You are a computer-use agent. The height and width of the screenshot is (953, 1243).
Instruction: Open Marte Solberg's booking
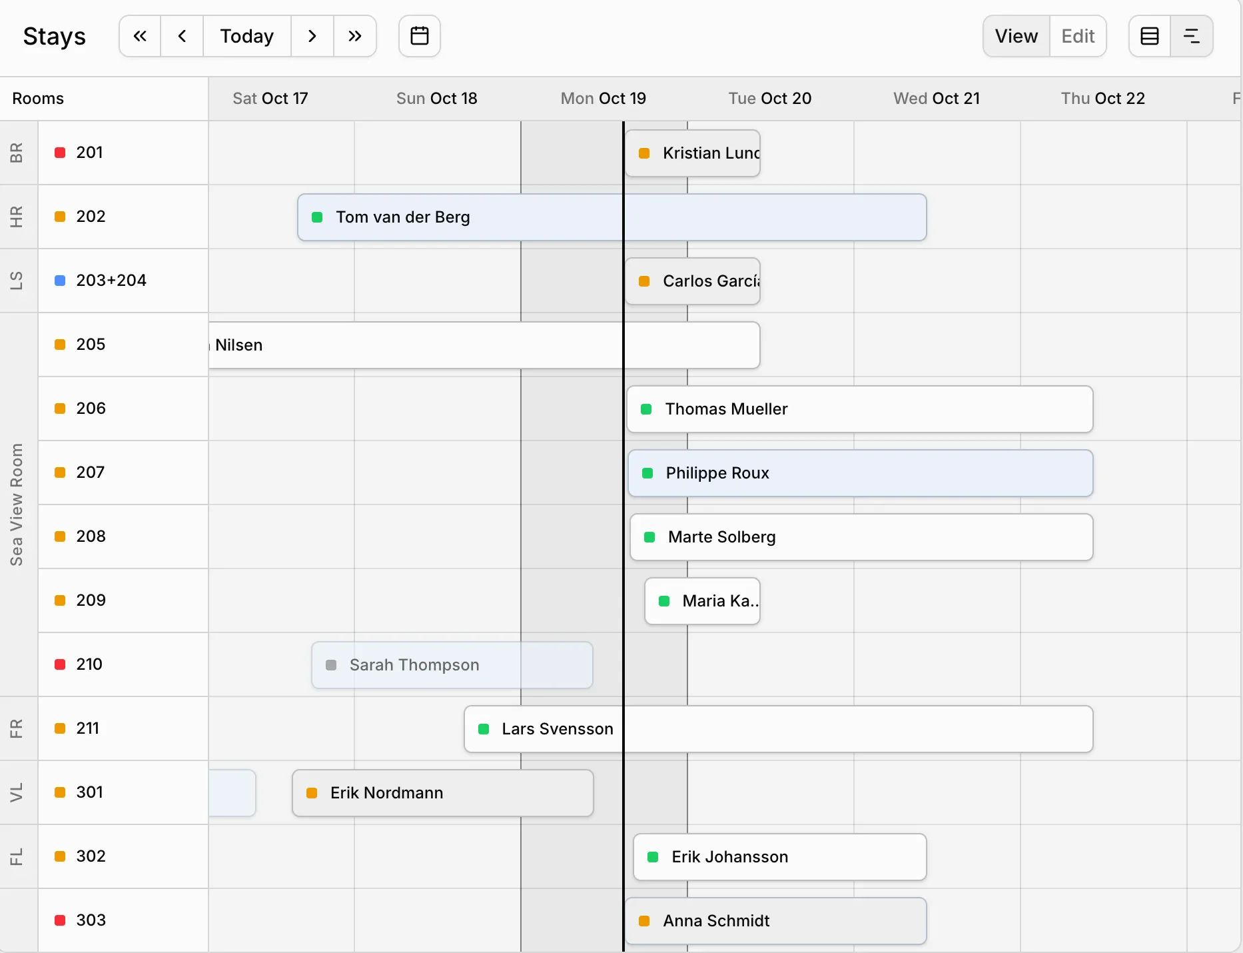click(x=861, y=537)
